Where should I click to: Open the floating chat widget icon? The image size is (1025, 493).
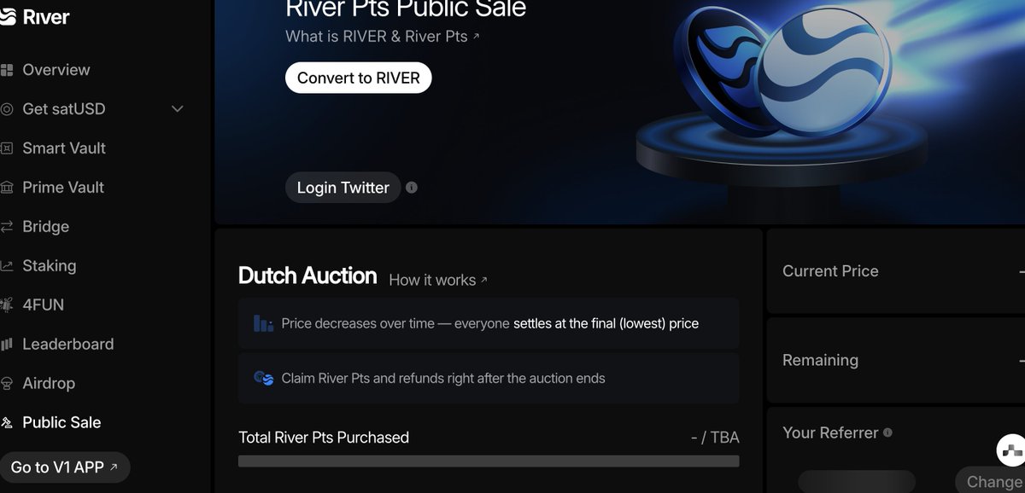1012,449
